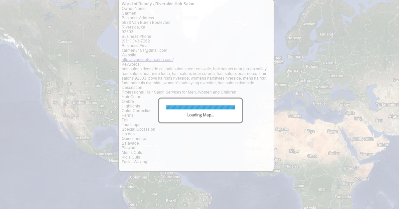Select the 'Up dos' service line

coord(128,134)
